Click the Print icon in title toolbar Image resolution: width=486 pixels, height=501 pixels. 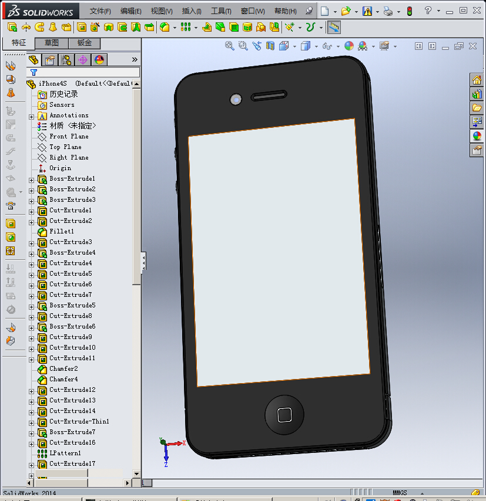(388, 11)
